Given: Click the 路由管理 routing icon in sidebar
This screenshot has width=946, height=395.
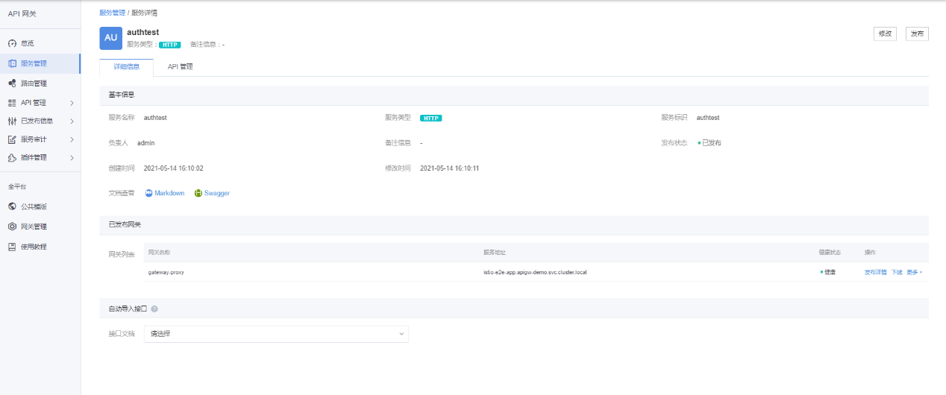Looking at the screenshot, I should coord(12,83).
